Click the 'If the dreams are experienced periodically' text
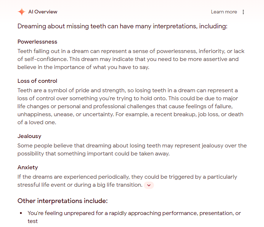 click(127, 177)
